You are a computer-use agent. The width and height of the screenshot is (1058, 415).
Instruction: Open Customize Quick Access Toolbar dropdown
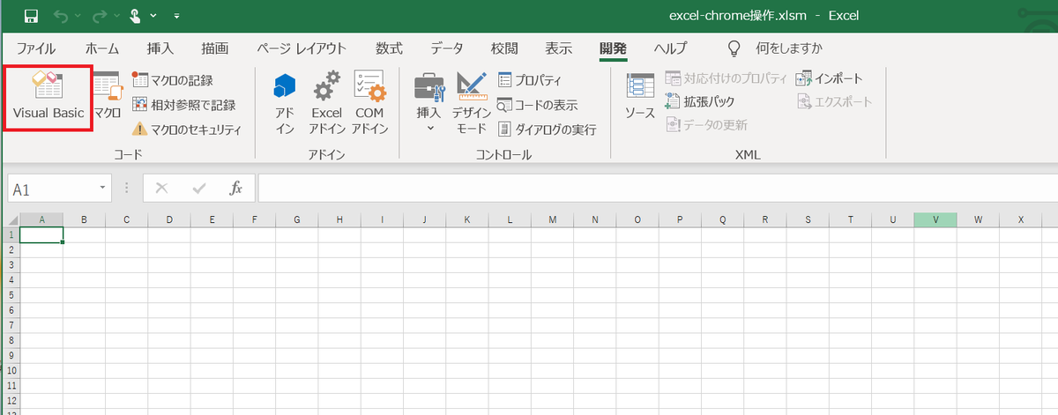pyautogui.click(x=177, y=16)
